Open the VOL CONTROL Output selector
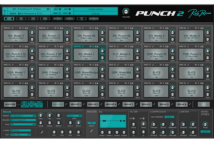Screen dimensions: 214x143 pos(169,117)
